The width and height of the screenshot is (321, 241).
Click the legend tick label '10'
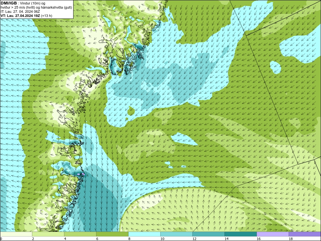coord(162,239)
